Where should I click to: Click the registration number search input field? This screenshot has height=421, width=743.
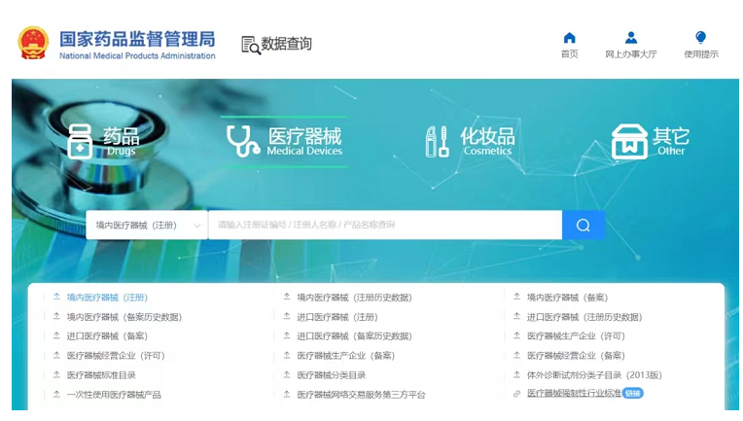click(x=384, y=226)
